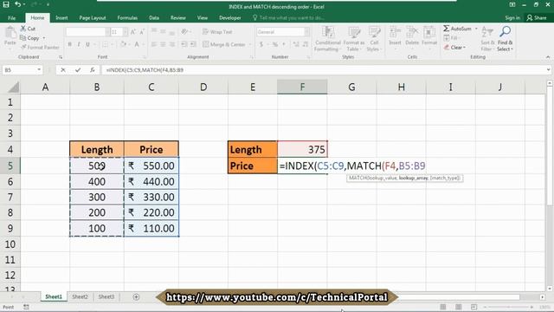Switch to Sheet3 tab
554x312 pixels.
[106, 296]
